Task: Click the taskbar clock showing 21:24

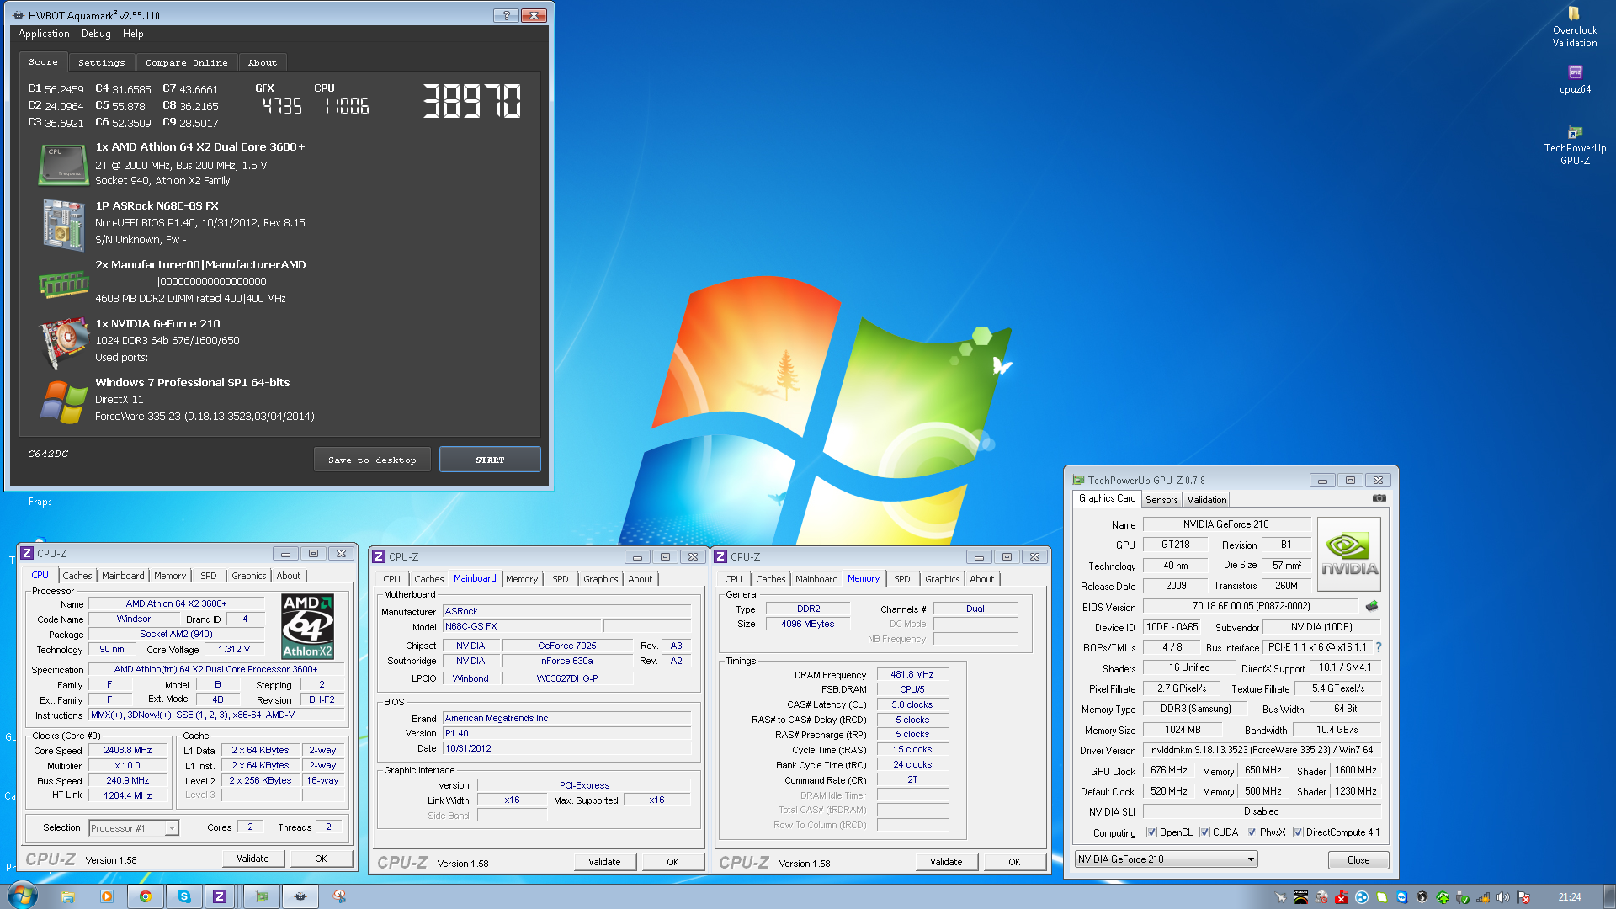Action: (x=1569, y=897)
